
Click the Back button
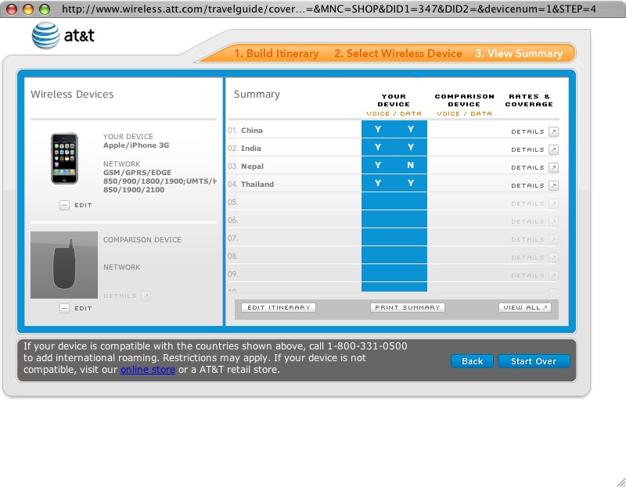[473, 361]
